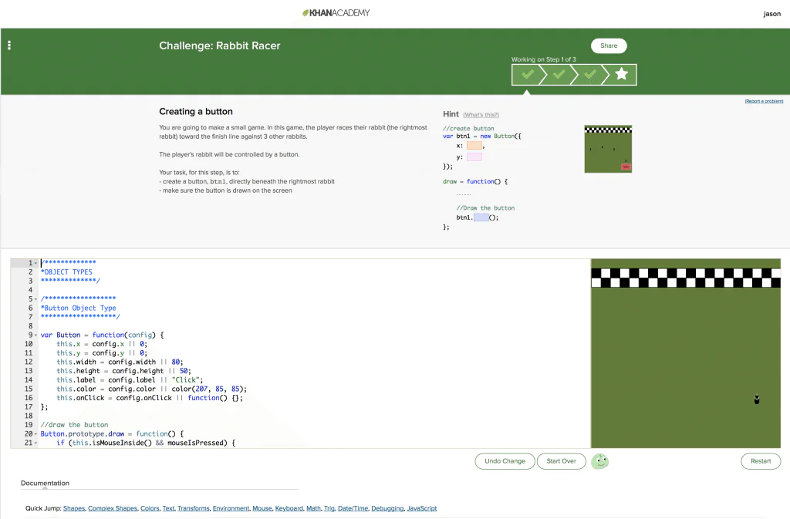Open the Documentation tab
This screenshot has height=519, width=790.
point(45,484)
